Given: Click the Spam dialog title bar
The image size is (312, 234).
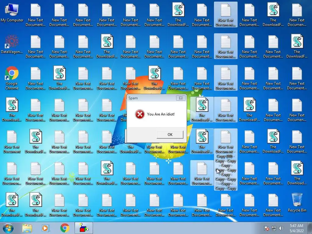Looking at the screenshot, I should tap(152, 98).
